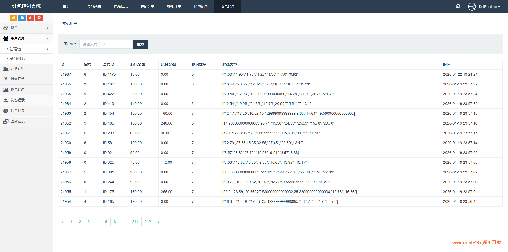Expand the 设置 sidebar section

[x=26, y=28]
